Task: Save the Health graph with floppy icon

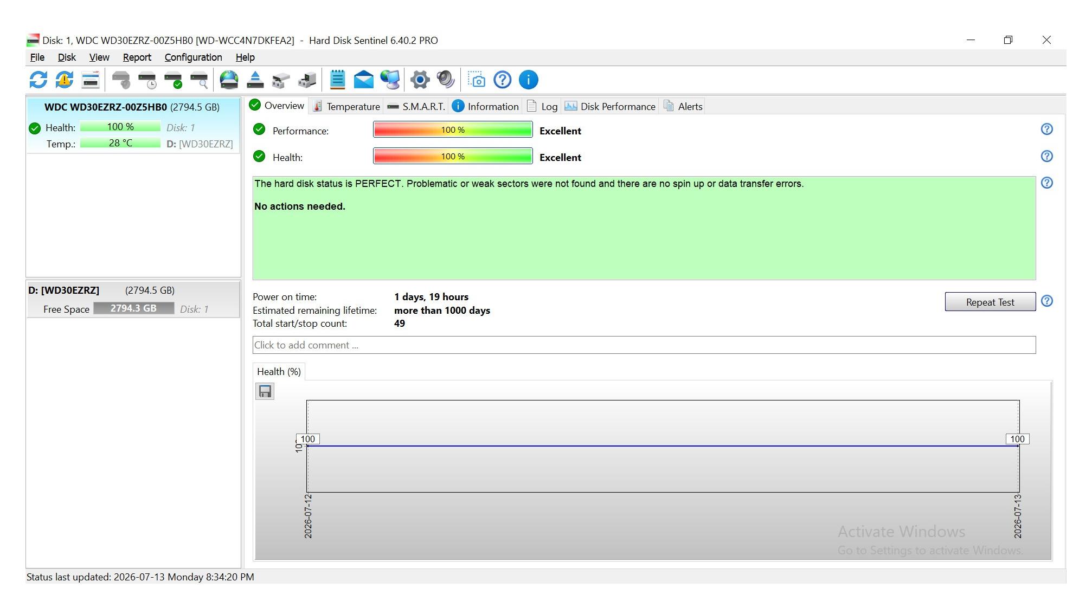Action: [265, 391]
